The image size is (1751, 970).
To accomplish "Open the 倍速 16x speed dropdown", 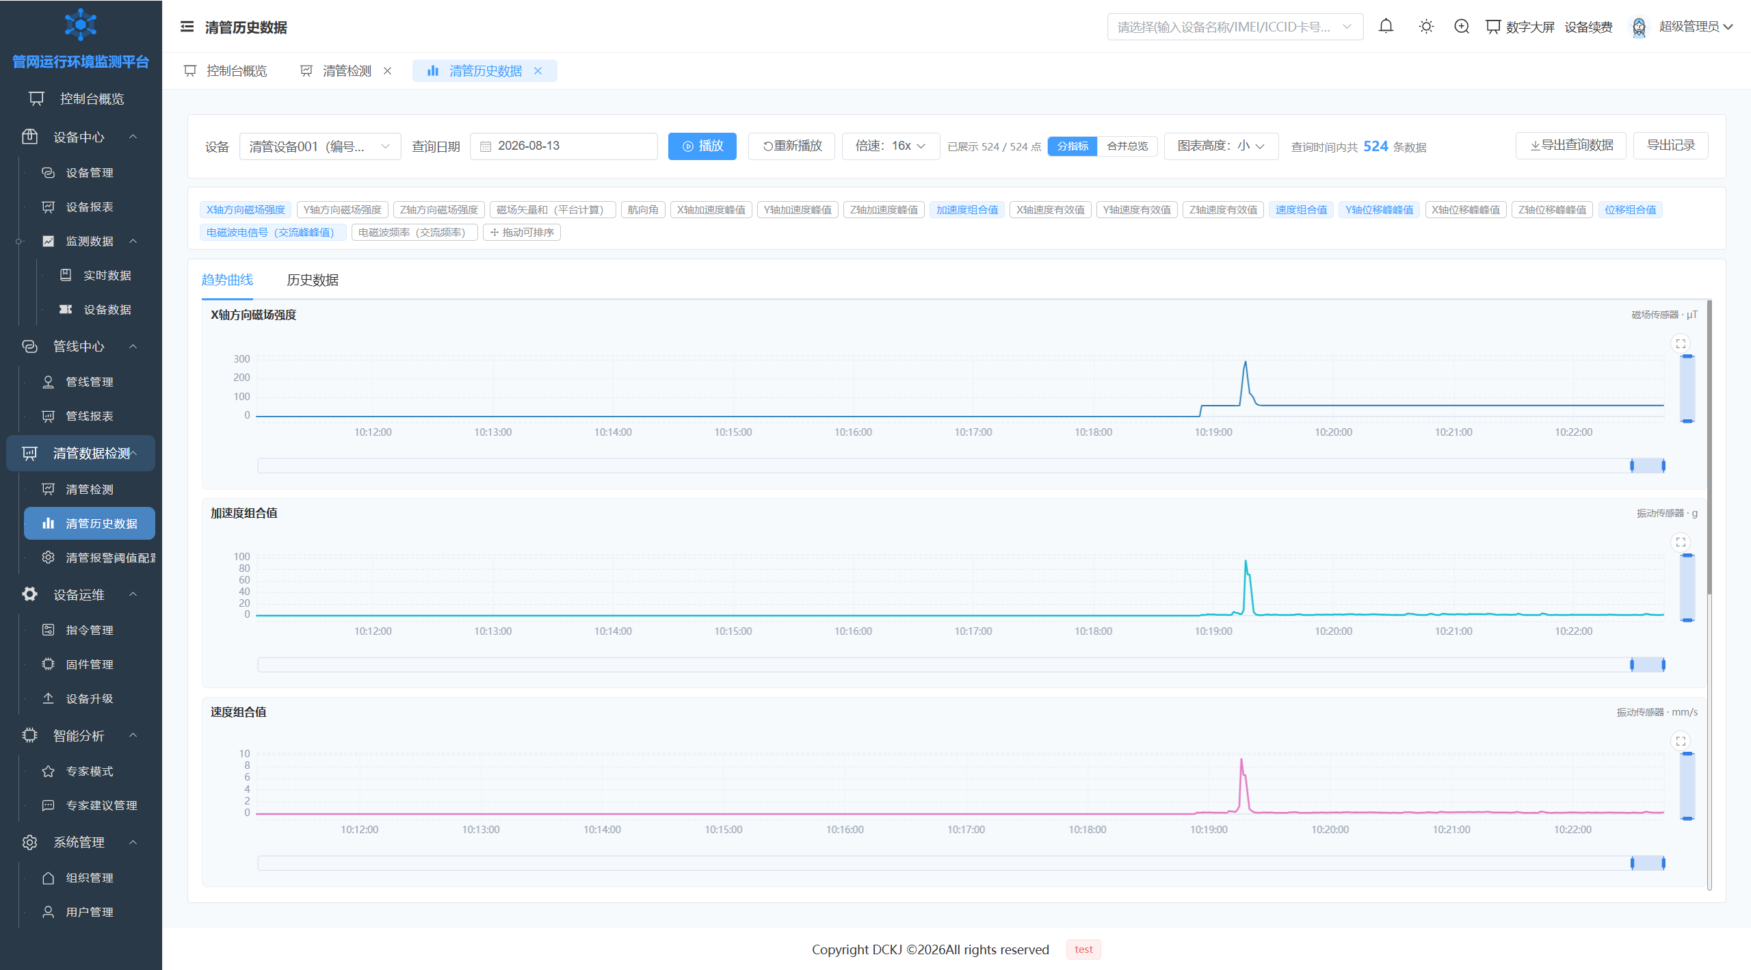I will pyautogui.click(x=891, y=146).
